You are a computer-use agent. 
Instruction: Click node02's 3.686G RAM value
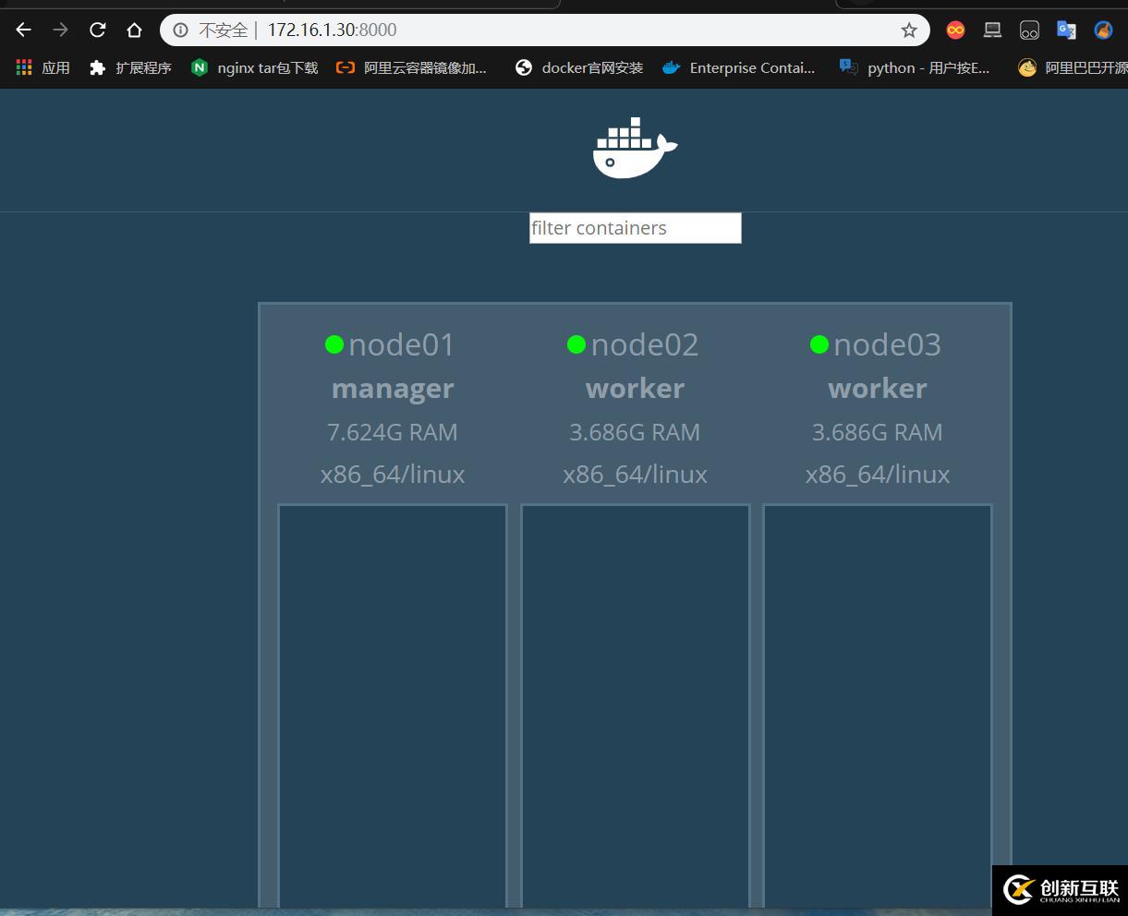coord(636,432)
